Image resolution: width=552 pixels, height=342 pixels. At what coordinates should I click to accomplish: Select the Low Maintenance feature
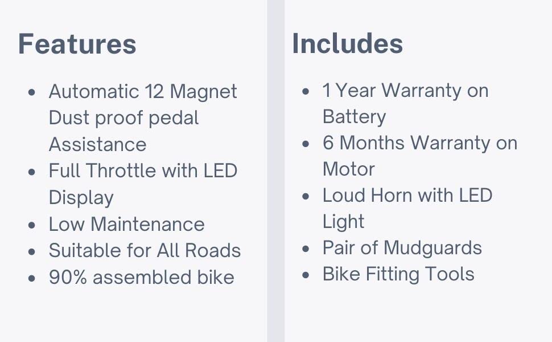126,224
